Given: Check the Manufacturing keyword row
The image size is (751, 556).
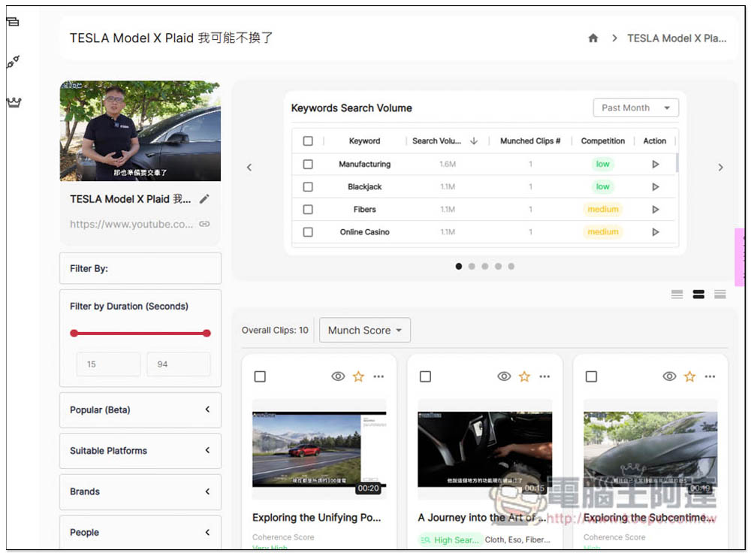Looking at the screenshot, I should point(308,164).
